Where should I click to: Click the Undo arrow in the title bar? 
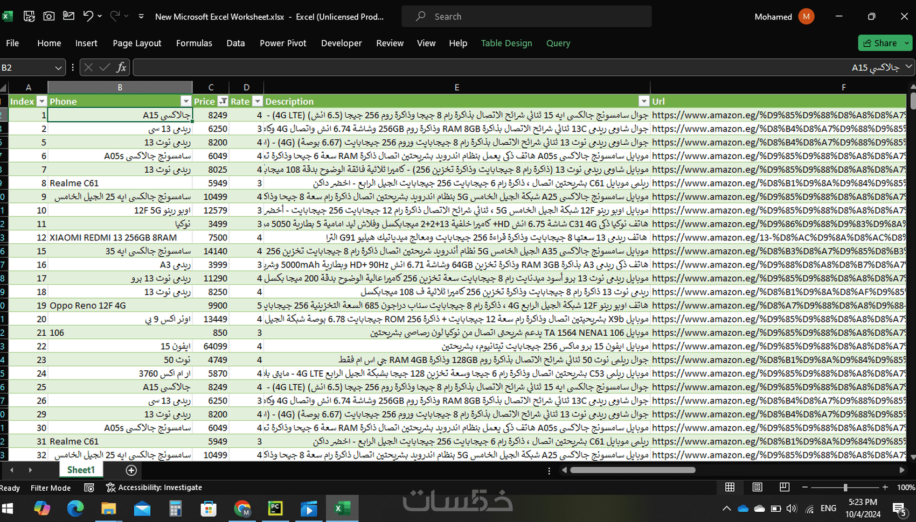(88, 16)
